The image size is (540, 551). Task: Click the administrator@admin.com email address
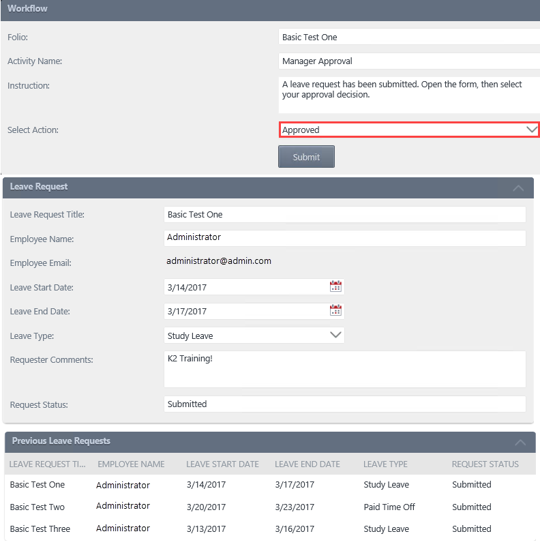219,260
